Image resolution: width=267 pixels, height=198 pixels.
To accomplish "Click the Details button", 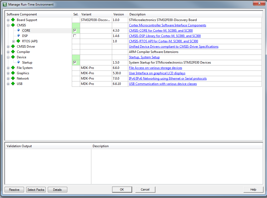I will (x=57, y=190).
